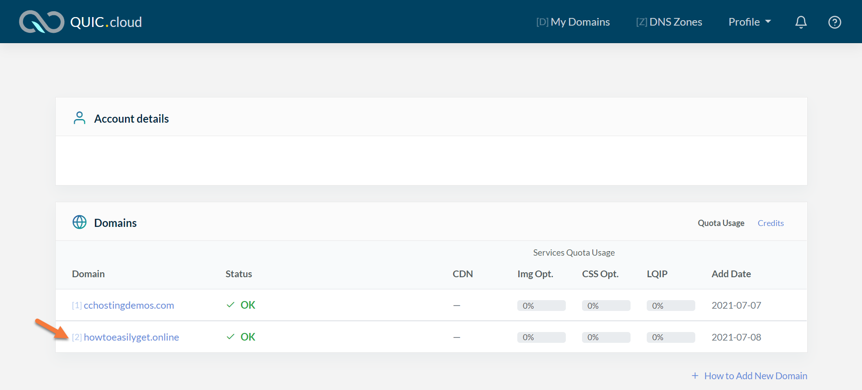Click the Domains globe icon
This screenshot has width=862, height=390.
coord(80,222)
